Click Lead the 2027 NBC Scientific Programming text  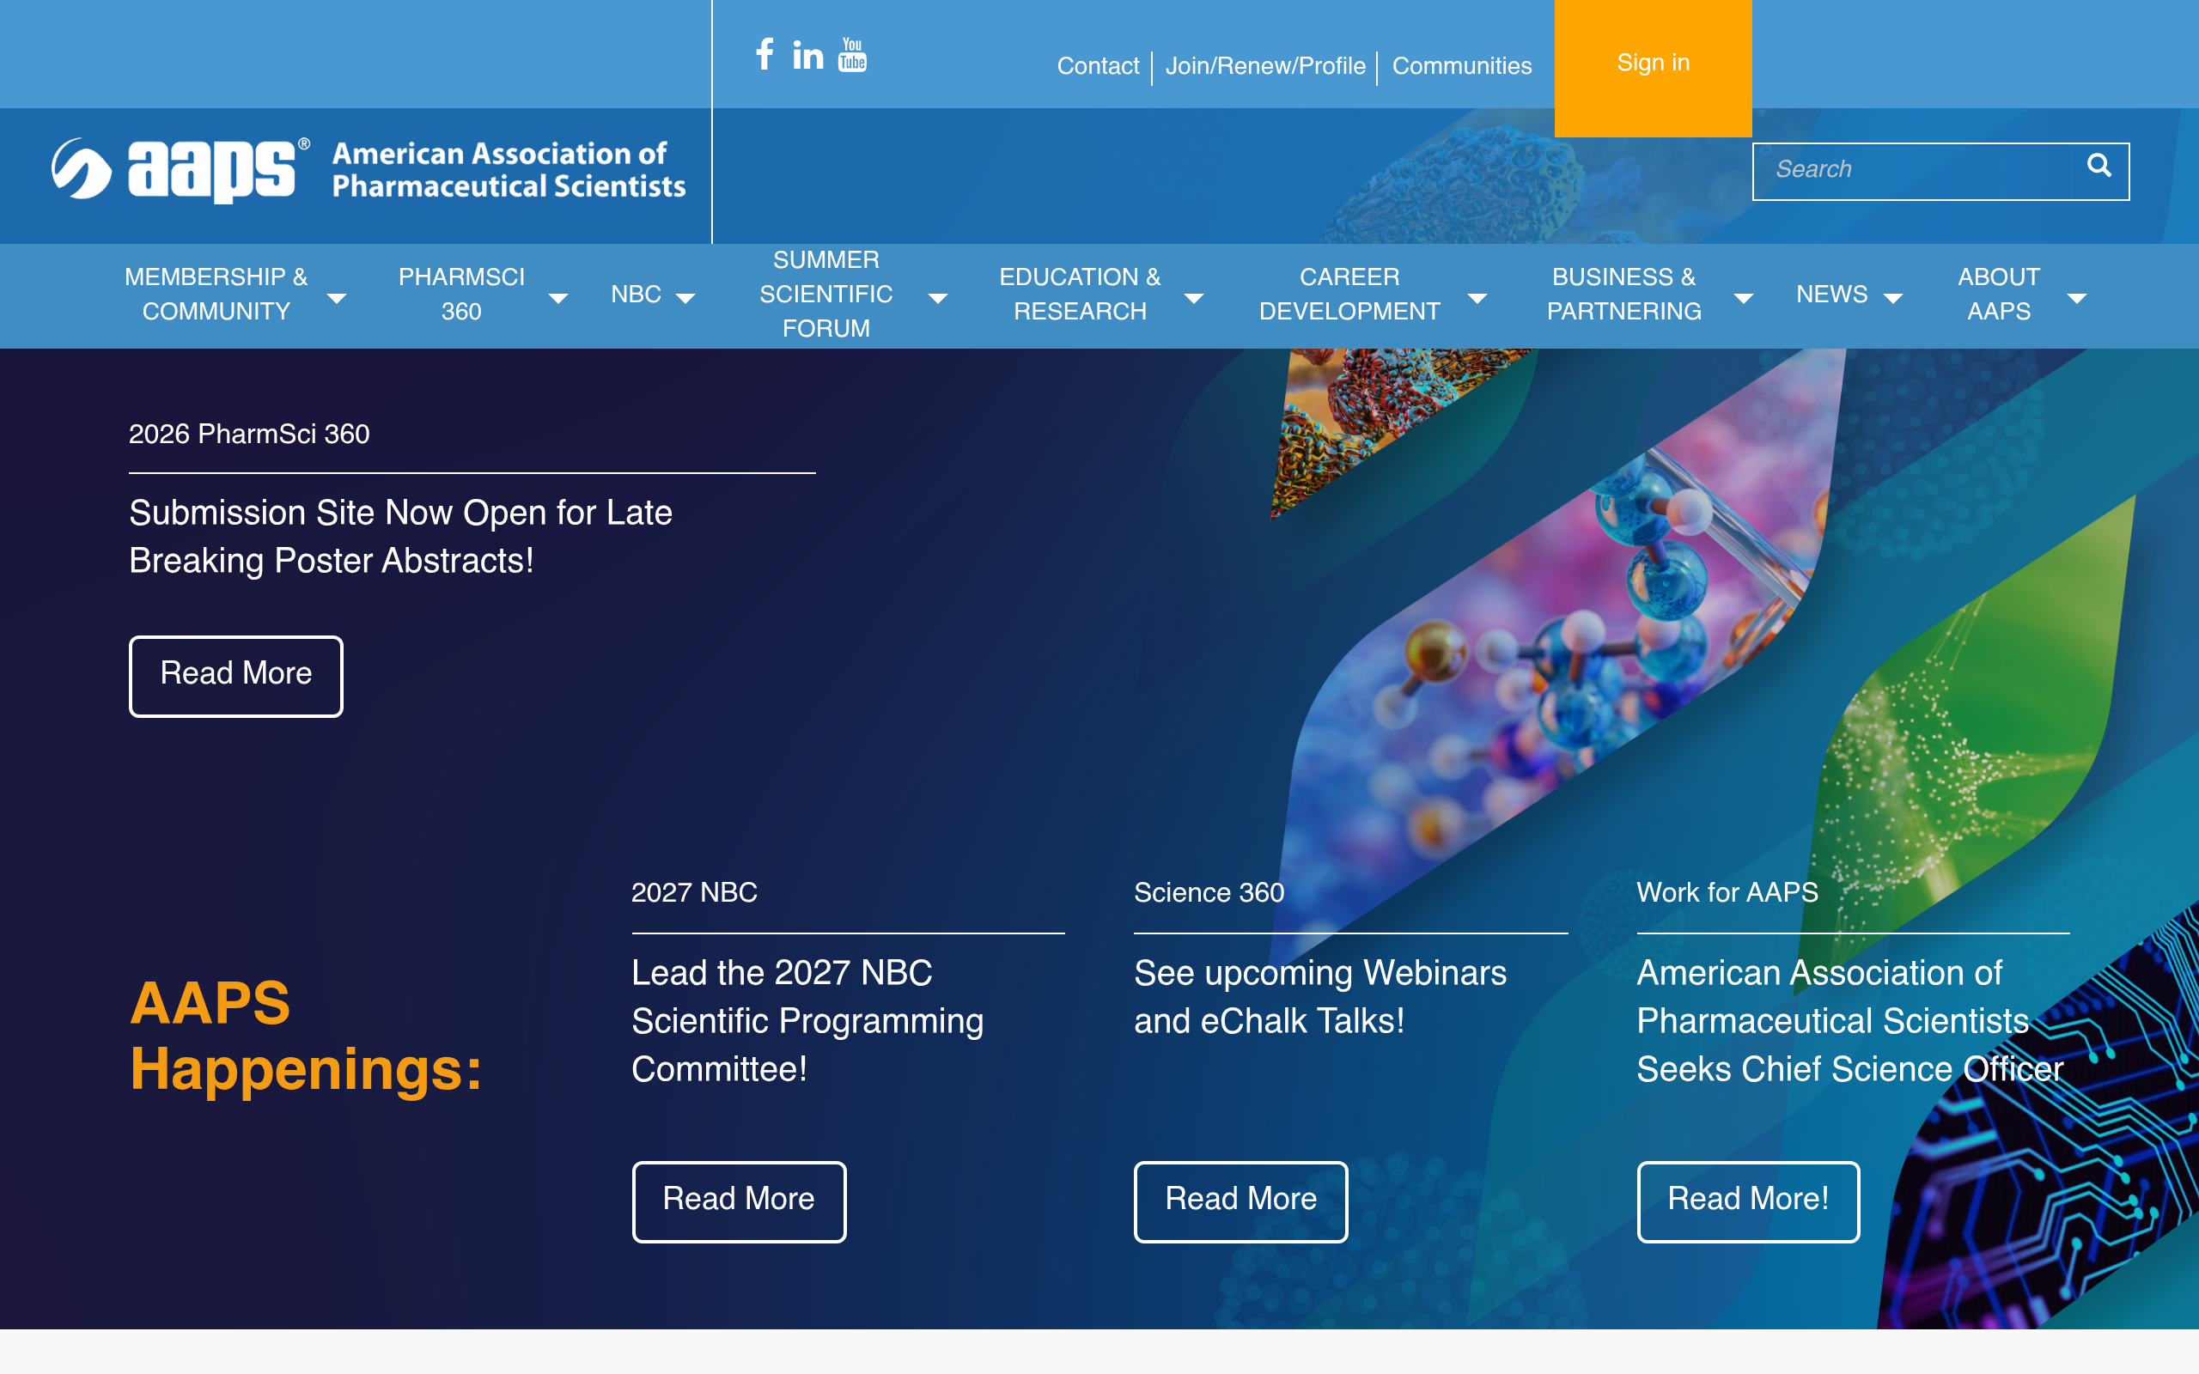807,1020
